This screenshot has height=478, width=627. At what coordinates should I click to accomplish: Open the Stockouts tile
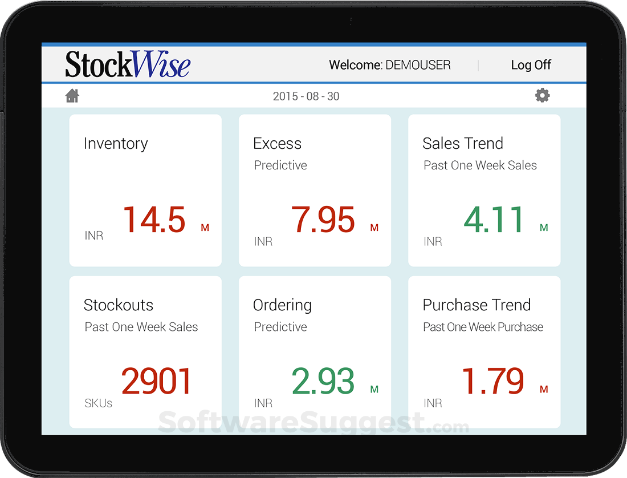[x=145, y=351]
